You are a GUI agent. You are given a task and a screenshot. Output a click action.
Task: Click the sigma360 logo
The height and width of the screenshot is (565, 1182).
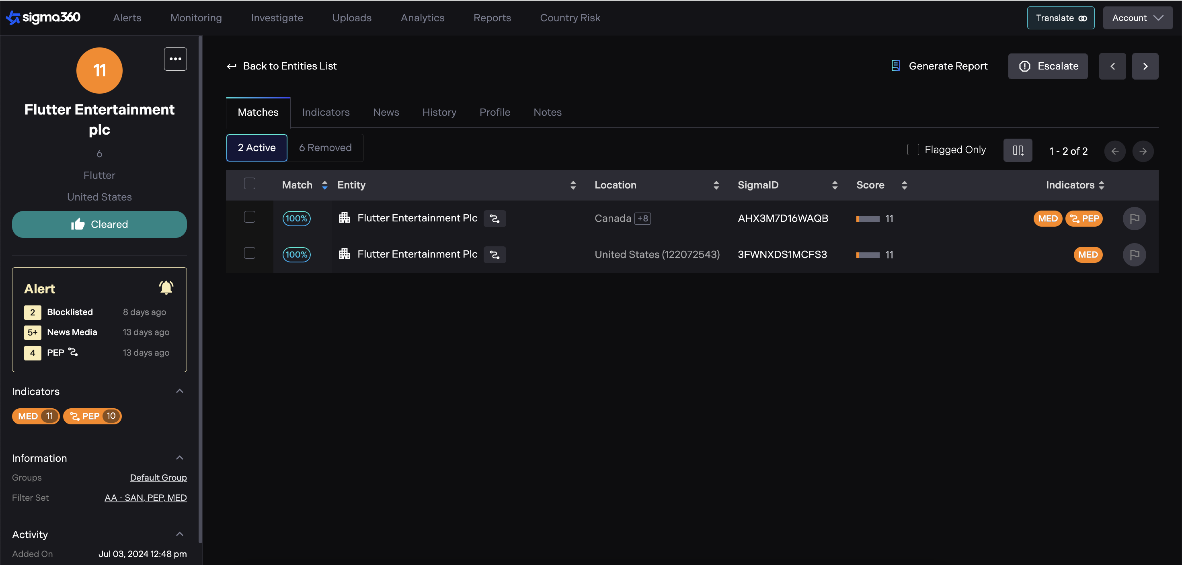click(43, 17)
